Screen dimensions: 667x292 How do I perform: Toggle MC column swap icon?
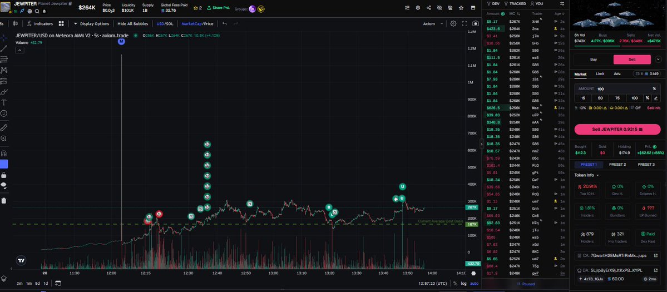pyautogui.click(x=518, y=14)
